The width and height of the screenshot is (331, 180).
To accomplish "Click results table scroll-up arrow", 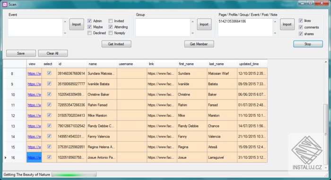I will (326, 62).
